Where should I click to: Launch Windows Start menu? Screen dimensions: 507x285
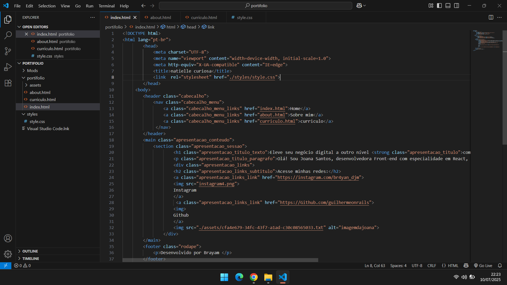[x=224, y=277]
